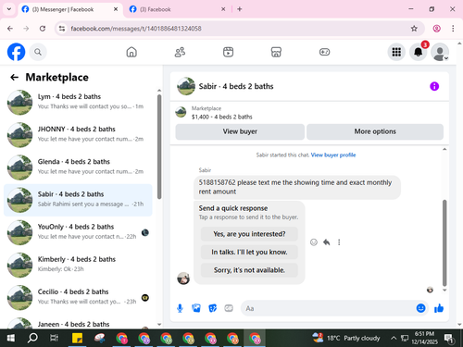The height and width of the screenshot is (347, 463).
Task: Send quick response 'Yes, are you interested?'
Action: coord(249,234)
